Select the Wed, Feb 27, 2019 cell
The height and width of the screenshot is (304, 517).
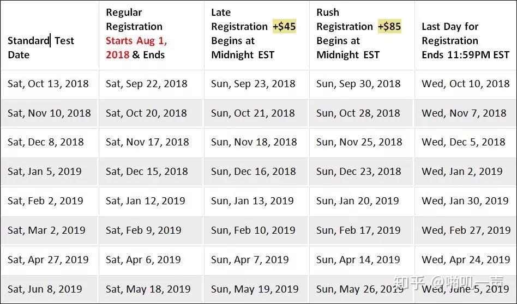point(466,230)
